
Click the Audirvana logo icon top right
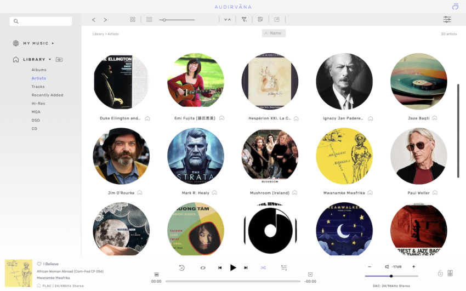click(455, 7)
